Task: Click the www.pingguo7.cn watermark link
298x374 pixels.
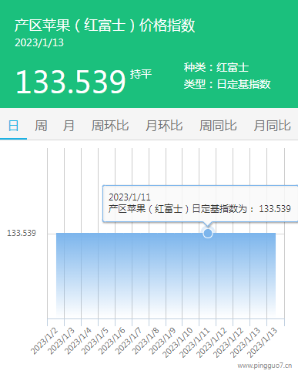Action: (x=265, y=366)
